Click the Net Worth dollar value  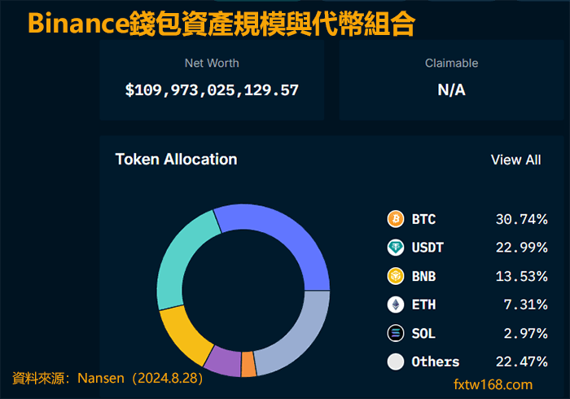[x=212, y=90]
